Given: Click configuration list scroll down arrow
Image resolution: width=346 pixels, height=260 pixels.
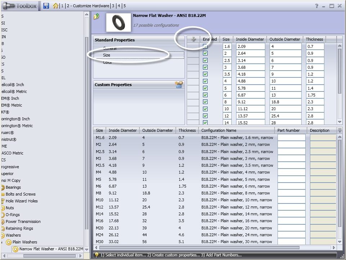Looking at the screenshot, I should click(340, 242).
